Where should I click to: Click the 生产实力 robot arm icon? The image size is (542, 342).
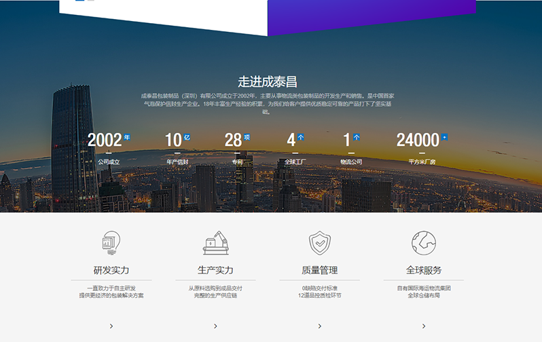click(215, 243)
